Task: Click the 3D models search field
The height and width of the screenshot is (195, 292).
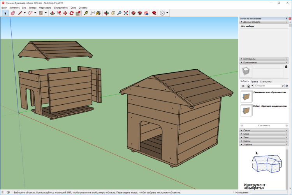Action: [267, 86]
